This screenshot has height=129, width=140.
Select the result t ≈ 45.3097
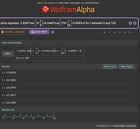tap(9, 95)
